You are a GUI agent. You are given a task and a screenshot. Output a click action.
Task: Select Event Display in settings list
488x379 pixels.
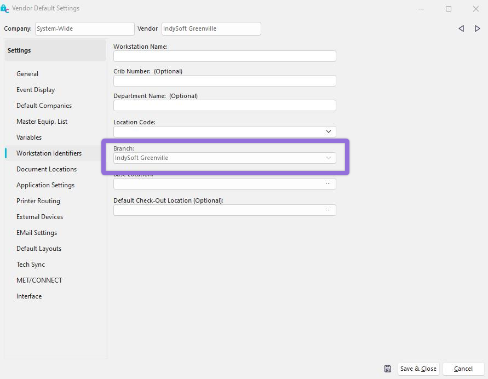pyautogui.click(x=36, y=90)
